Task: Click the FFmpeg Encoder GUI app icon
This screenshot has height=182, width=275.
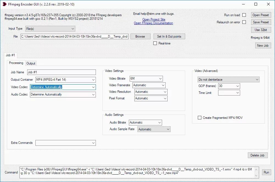Action: coord(4,4)
